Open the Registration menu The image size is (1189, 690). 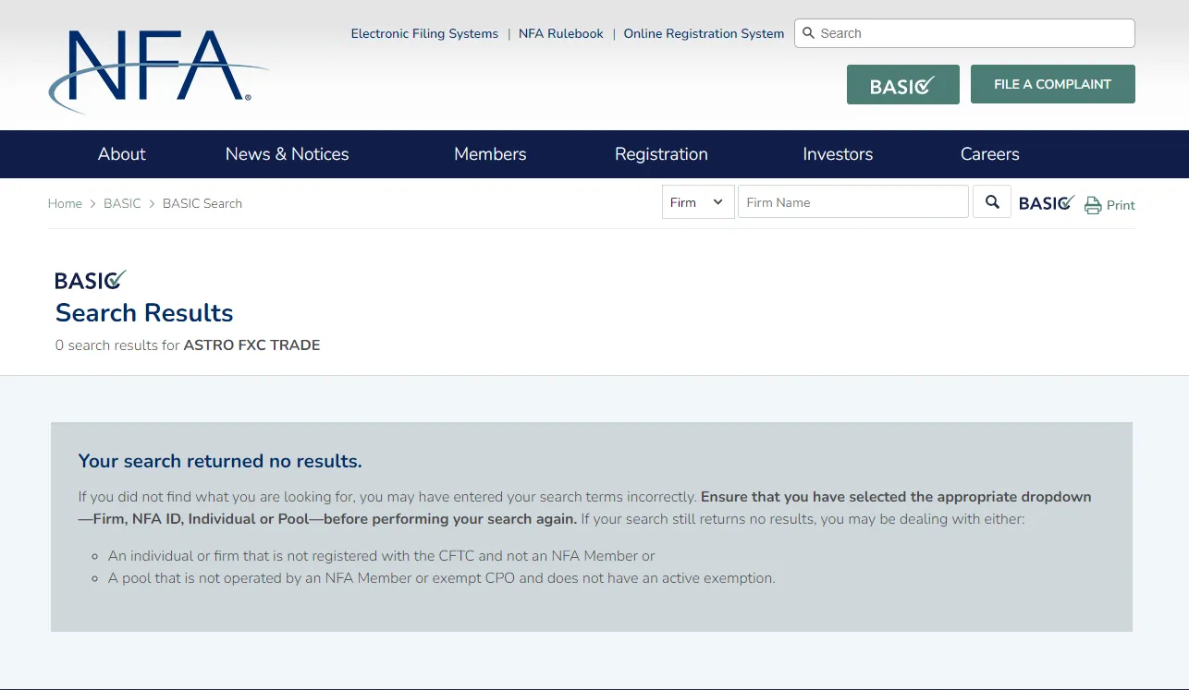(x=661, y=154)
